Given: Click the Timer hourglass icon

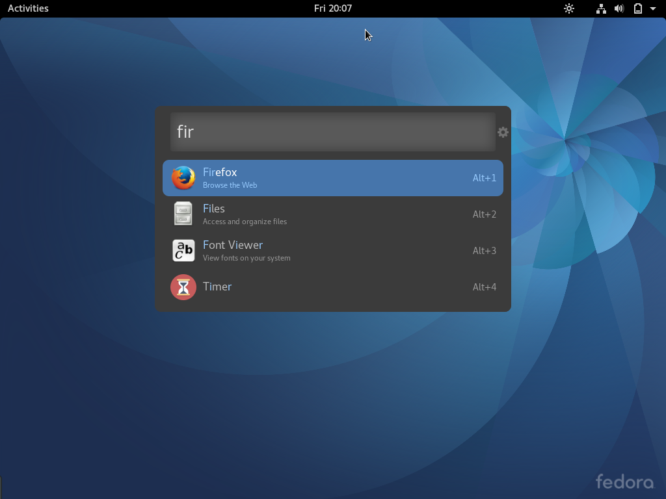Looking at the screenshot, I should pos(183,287).
